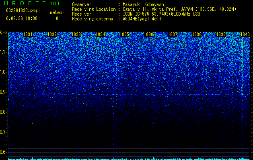Image resolution: width=253 pixels, height=160 pixels.
Task: Click the 1839 time marker
Action: [221, 34]
